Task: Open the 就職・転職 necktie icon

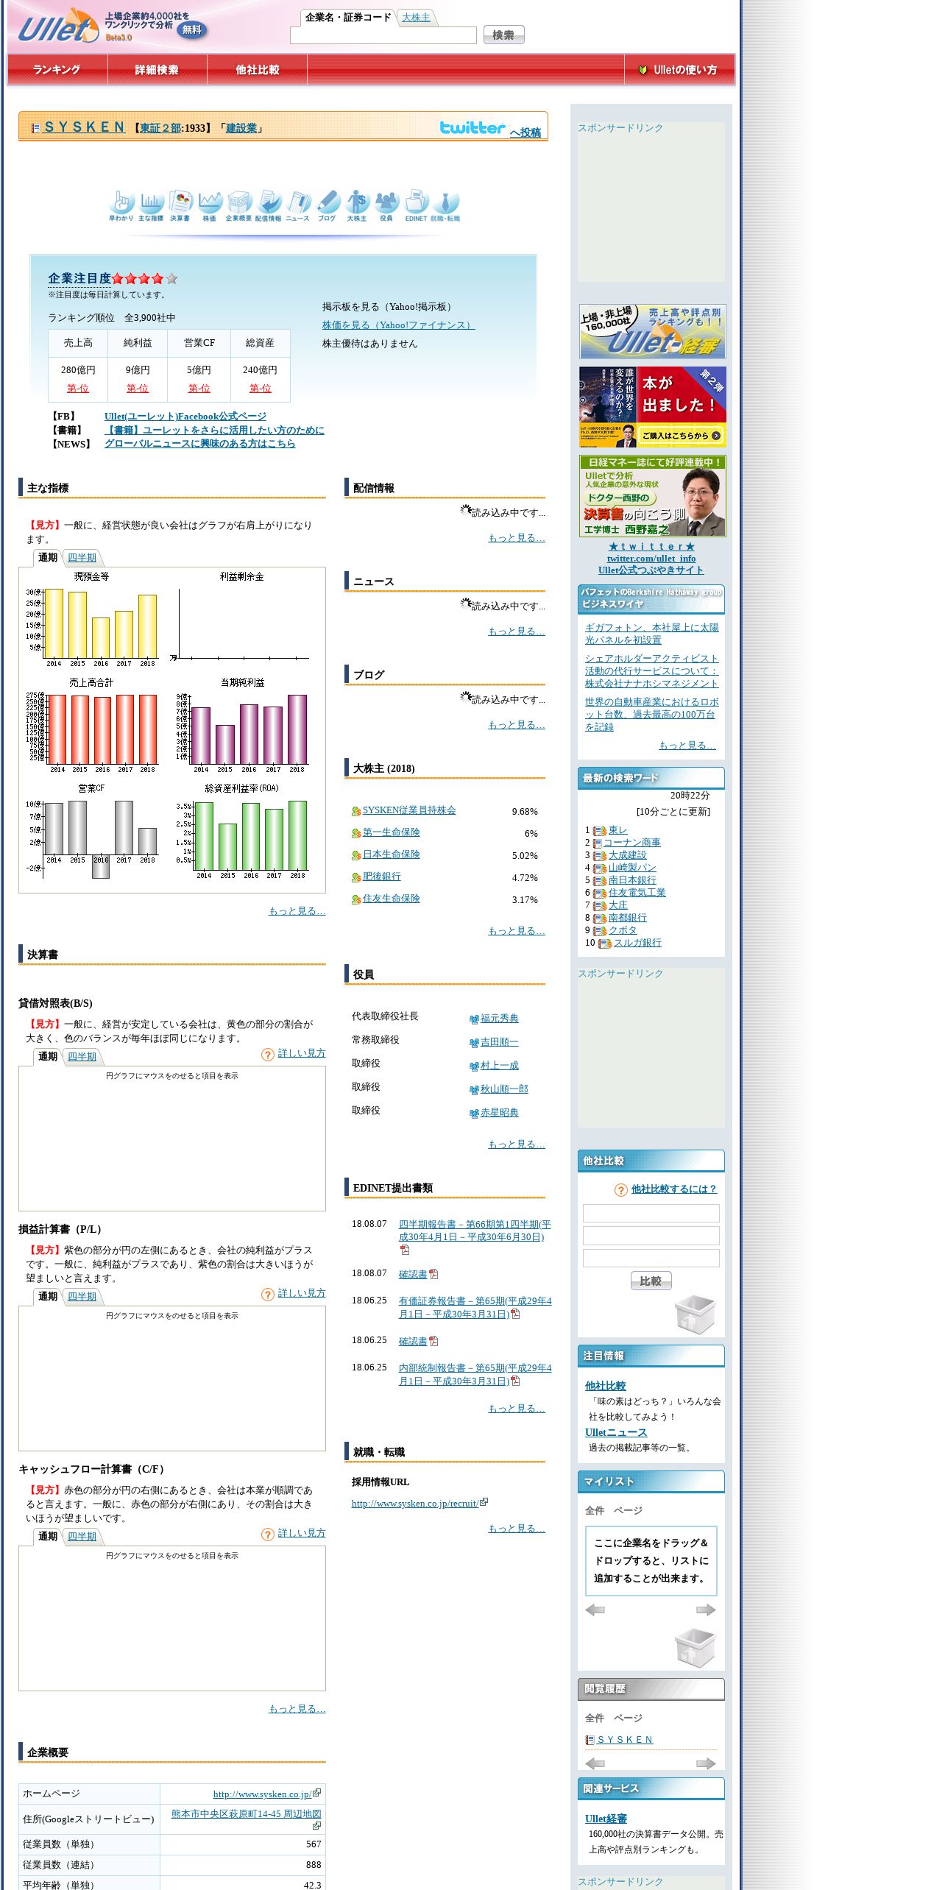Action: (x=445, y=205)
